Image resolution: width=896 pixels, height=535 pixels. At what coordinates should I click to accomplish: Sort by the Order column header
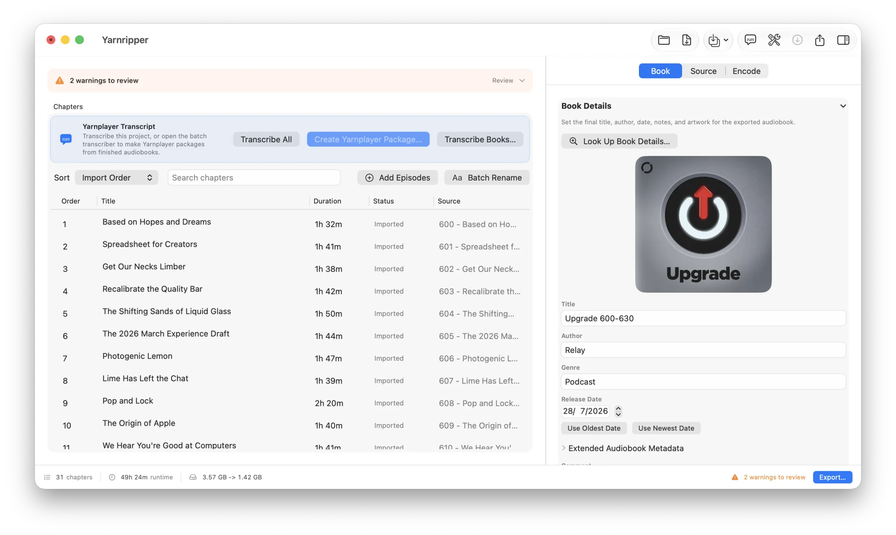point(71,201)
